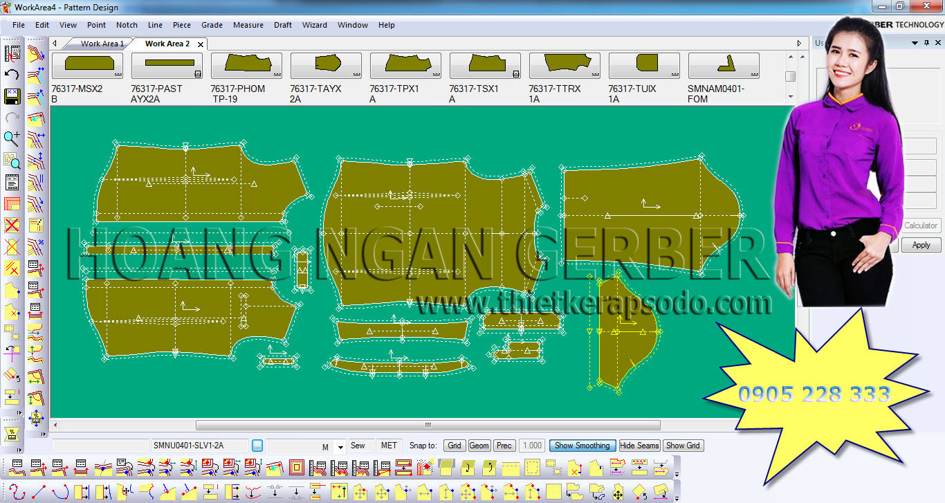The width and height of the screenshot is (945, 503).
Task: Click the rotated yellow piece with 5 icon
Action: (x=639, y=492)
